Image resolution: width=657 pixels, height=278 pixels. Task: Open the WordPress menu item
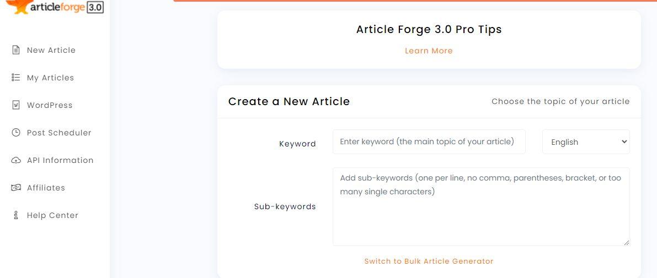(x=50, y=105)
